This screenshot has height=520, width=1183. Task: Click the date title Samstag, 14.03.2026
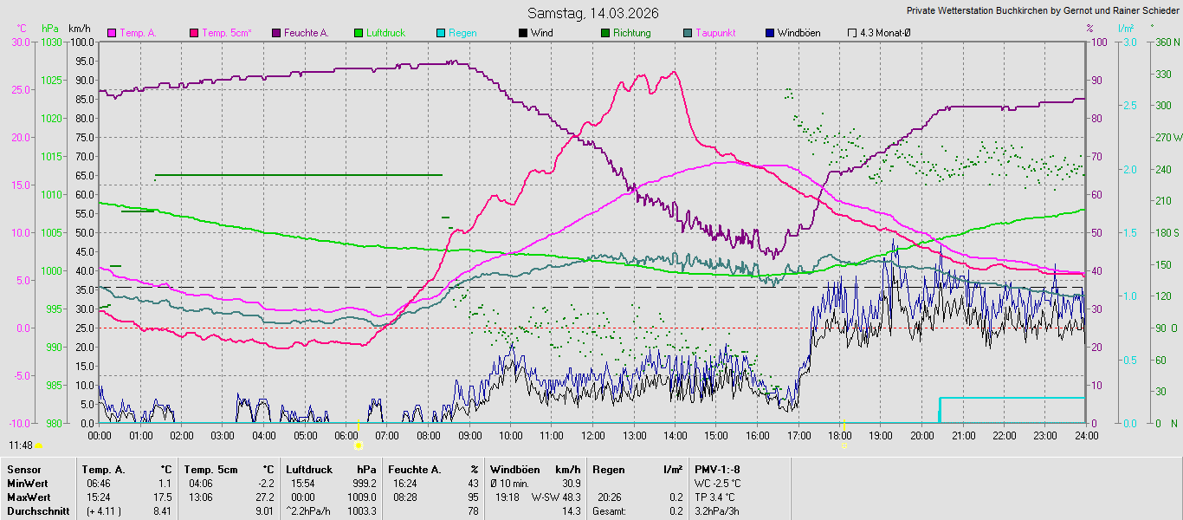click(x=593, y=13)
